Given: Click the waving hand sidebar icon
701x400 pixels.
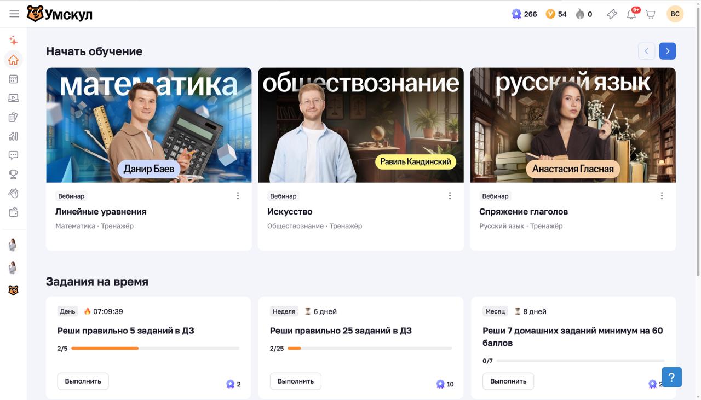Looking at the screenshot, I should (x=14, y=193).
